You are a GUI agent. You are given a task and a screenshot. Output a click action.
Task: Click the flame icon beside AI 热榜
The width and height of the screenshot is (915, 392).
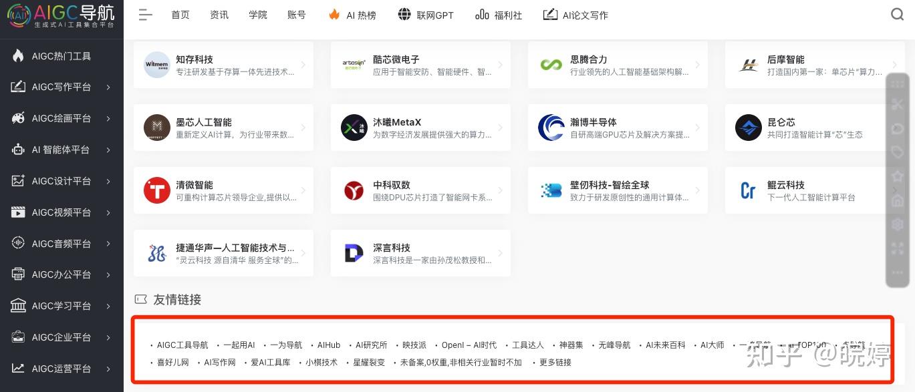click(x=334, y=14)
